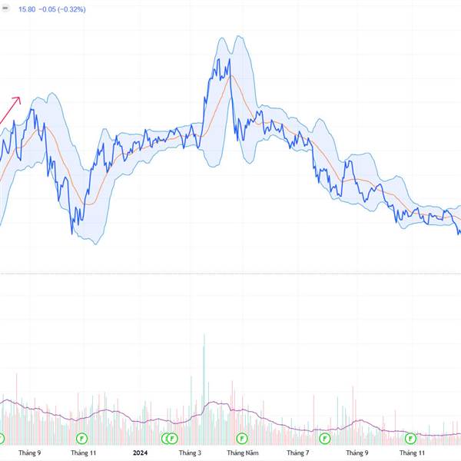Click the F event marker above Tháng 3
461x461 pixels.
pyautogui.click(x=173, y=439)
